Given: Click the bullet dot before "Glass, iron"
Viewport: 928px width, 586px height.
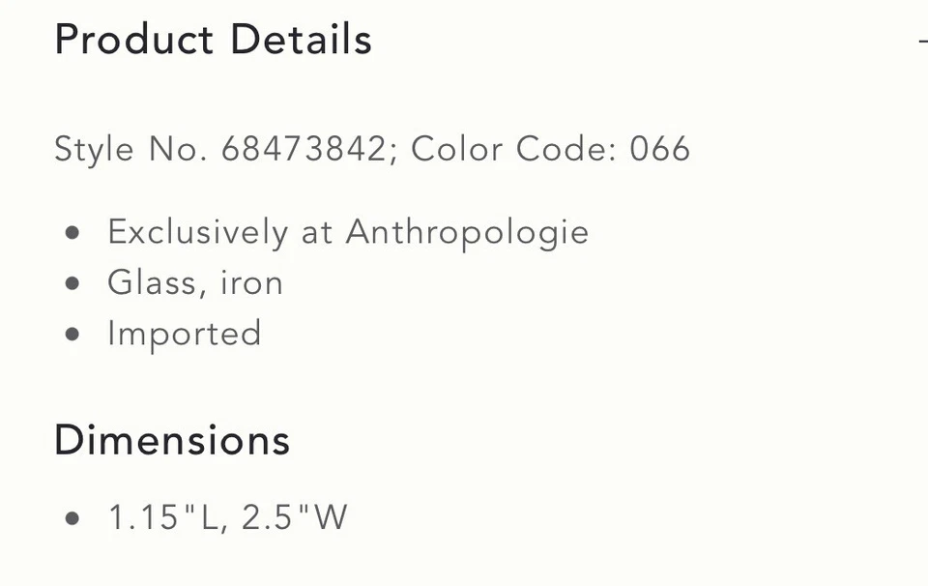Looking at the screenshot, I should coord(72,284).
